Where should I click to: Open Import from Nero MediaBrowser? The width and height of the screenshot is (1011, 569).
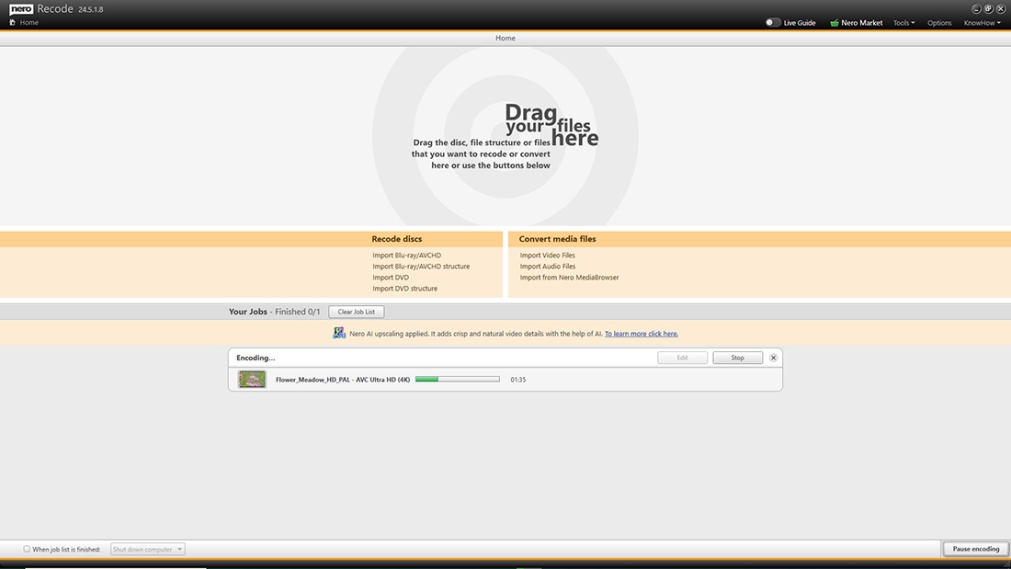point(569,278)
